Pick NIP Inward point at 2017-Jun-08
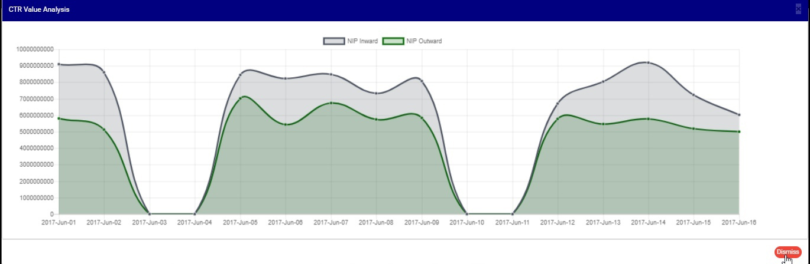810x264 pixels. coord(377,93)
